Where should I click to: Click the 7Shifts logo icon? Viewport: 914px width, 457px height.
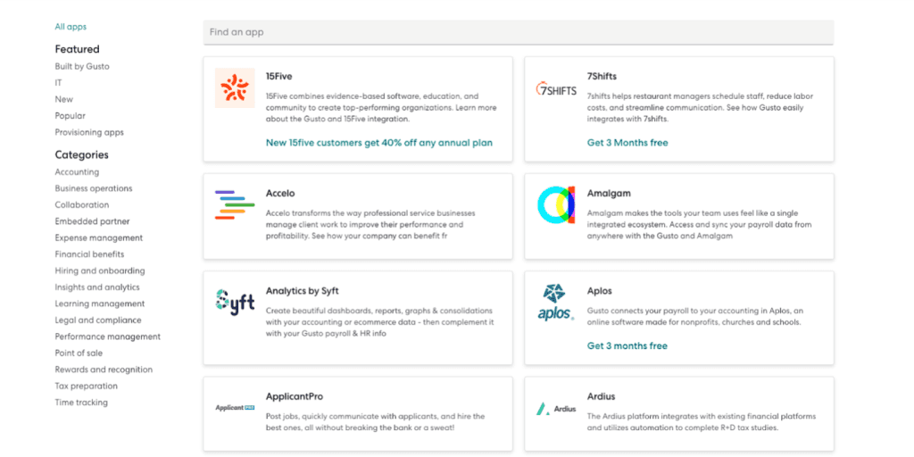click(x=556, y=90)
